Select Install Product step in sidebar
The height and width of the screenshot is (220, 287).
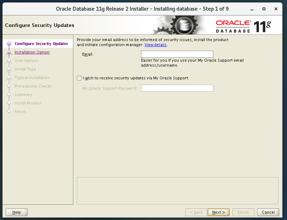[28, 103]
